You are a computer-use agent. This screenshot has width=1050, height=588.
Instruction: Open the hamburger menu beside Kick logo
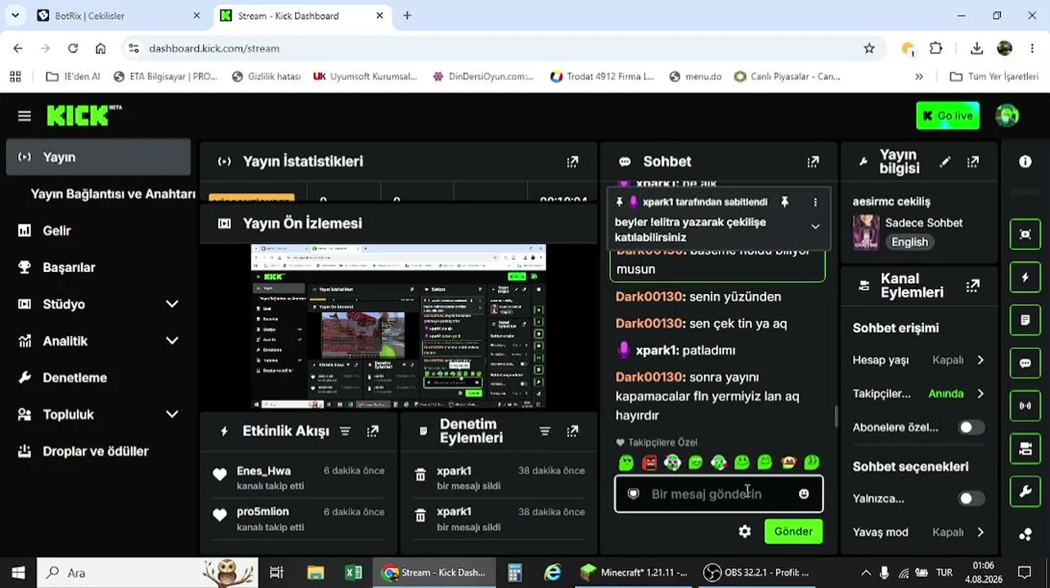pos(25,116)
